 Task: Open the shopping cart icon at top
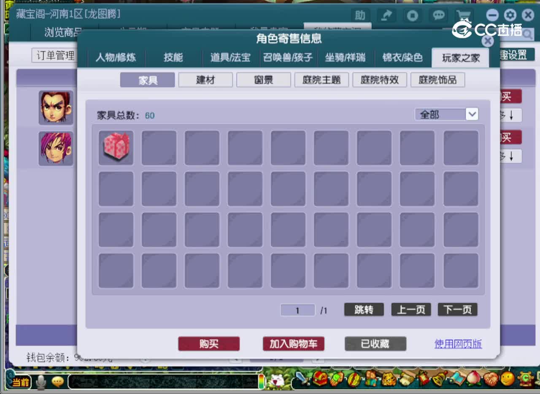464,15
